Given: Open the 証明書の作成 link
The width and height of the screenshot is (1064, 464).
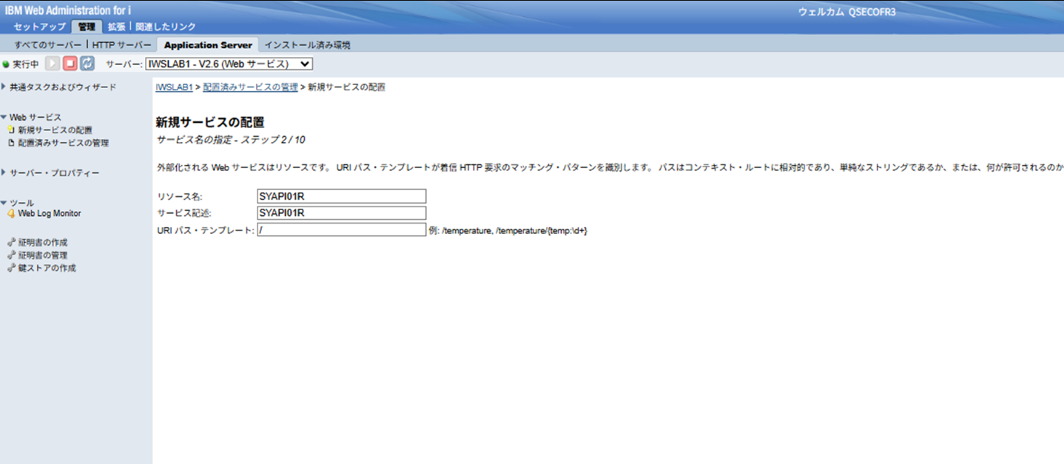Looking at the screenshot, I should coord(43,242).
